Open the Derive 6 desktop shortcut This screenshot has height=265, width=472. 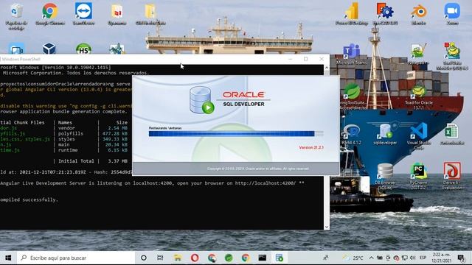tap(452, 176)
